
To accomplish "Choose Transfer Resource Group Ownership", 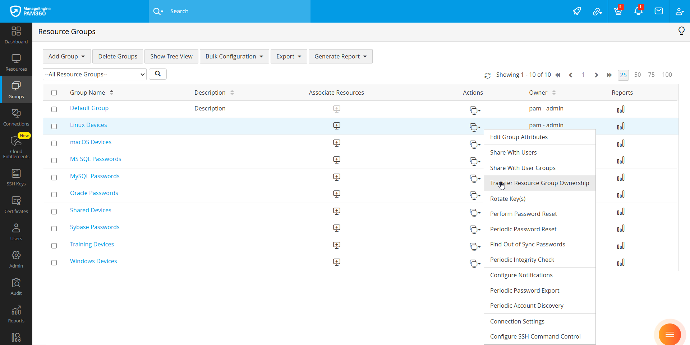I will click(539, 183).
